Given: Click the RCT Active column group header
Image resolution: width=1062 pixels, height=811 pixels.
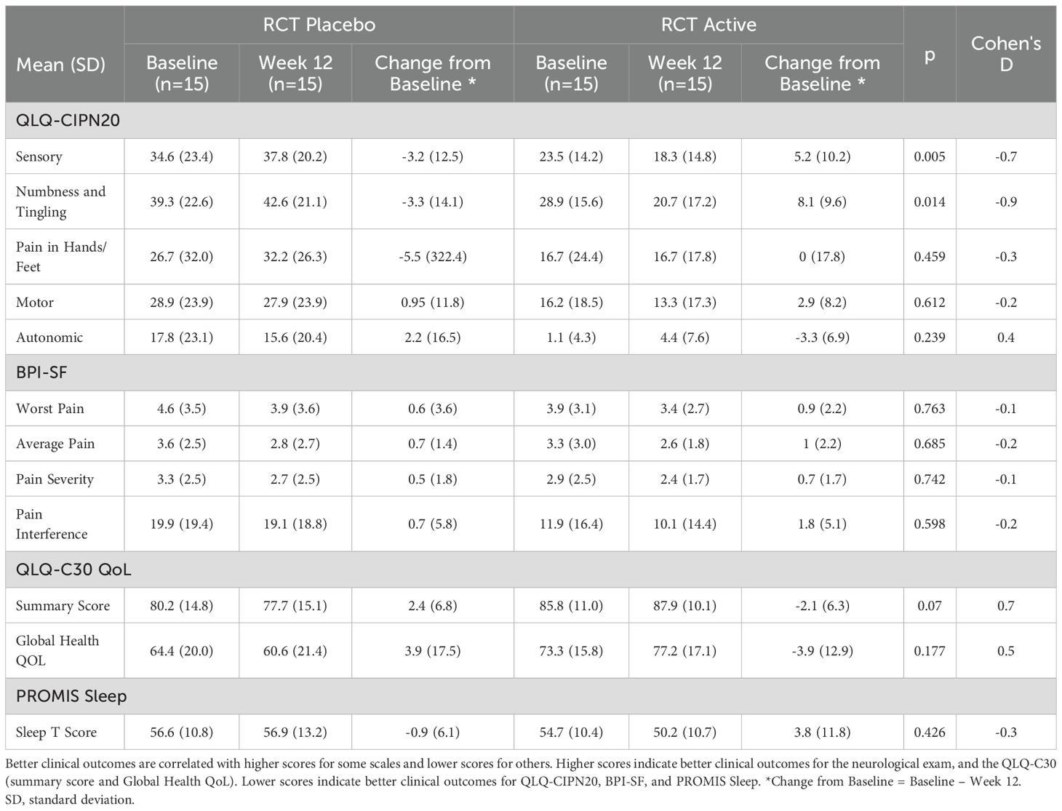Looking at the screenshot, I should click(x=708, y=25).
